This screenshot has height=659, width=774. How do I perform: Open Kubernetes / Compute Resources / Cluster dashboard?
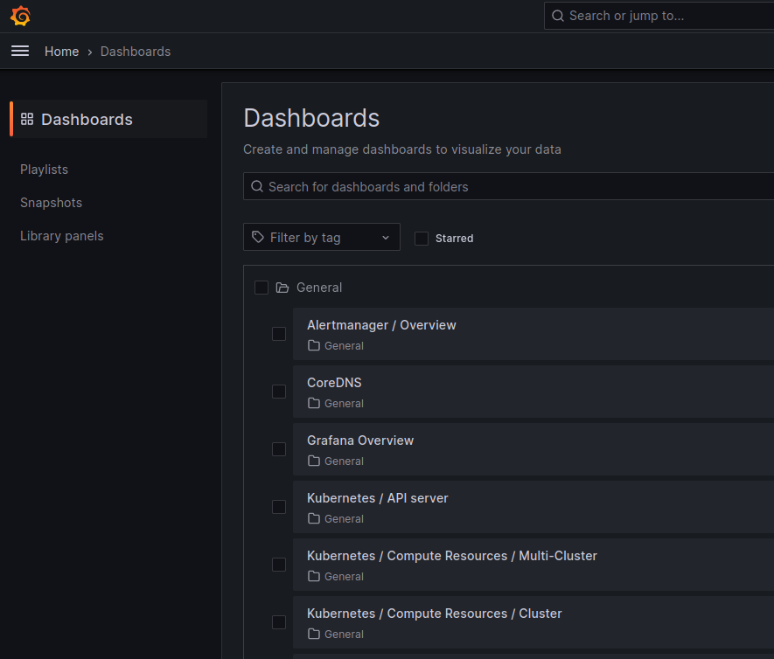click(434, 614)
